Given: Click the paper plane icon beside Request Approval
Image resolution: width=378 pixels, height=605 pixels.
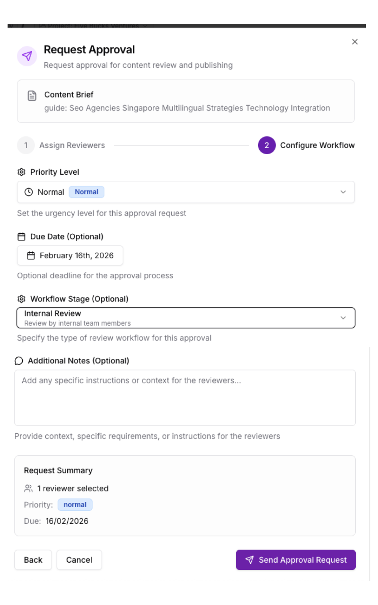Looking at the screenshot, I should (x=27, y=56).
